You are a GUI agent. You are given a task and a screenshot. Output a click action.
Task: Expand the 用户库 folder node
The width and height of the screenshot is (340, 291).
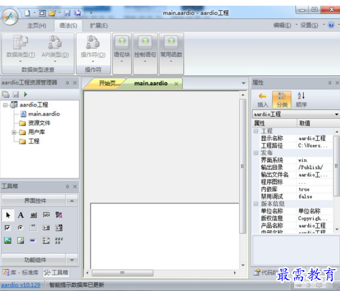pos(14,132)
